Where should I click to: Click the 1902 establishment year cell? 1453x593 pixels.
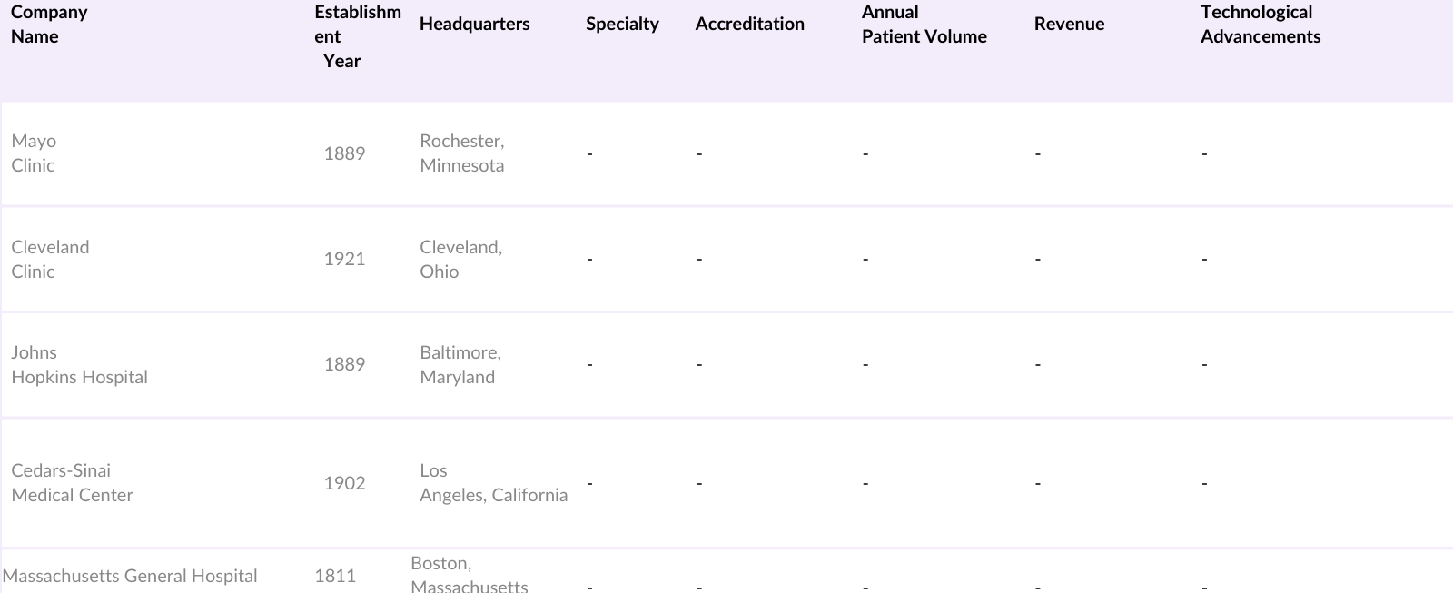(x=344, y=483)
